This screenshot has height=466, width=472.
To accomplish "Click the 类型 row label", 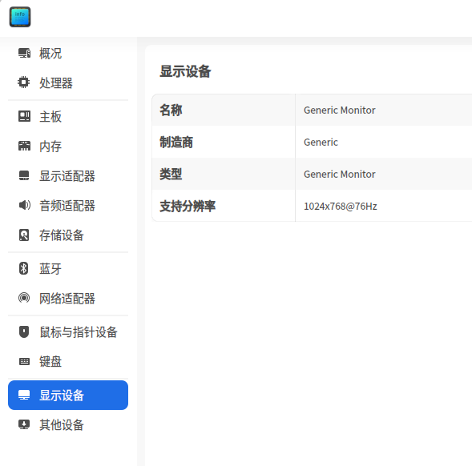I will [171, 174].
